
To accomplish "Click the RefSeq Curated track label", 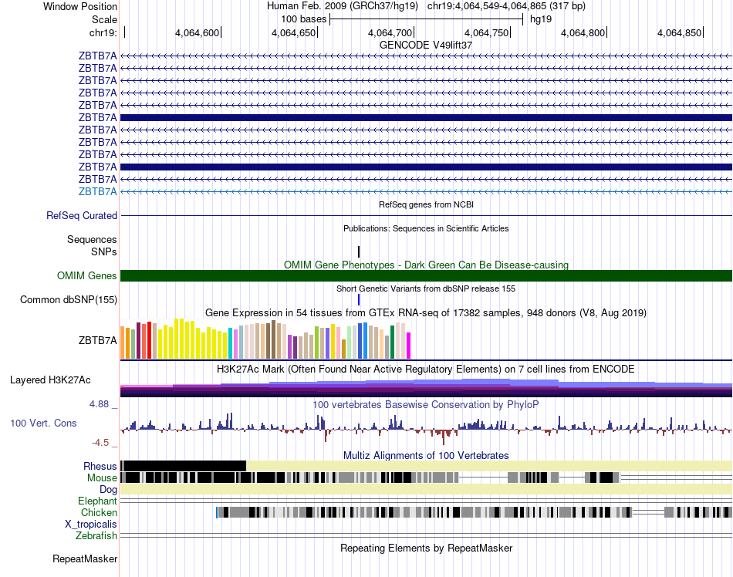I will 82,215.
